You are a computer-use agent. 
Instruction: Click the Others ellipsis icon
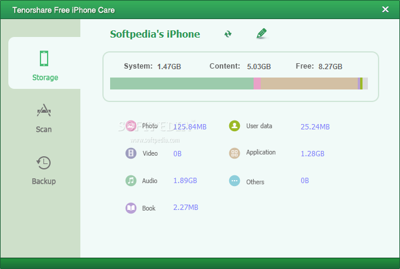pos(235,181)
